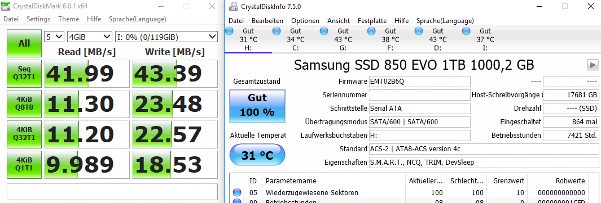Open Sprache(Language) menu in CrystalDiskMark

pos(138,19)
